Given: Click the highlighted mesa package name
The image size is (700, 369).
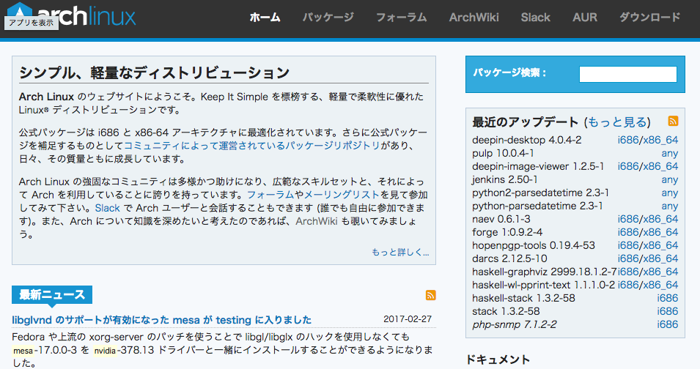Looking at the screenshot, I should [x=23, y=351].
